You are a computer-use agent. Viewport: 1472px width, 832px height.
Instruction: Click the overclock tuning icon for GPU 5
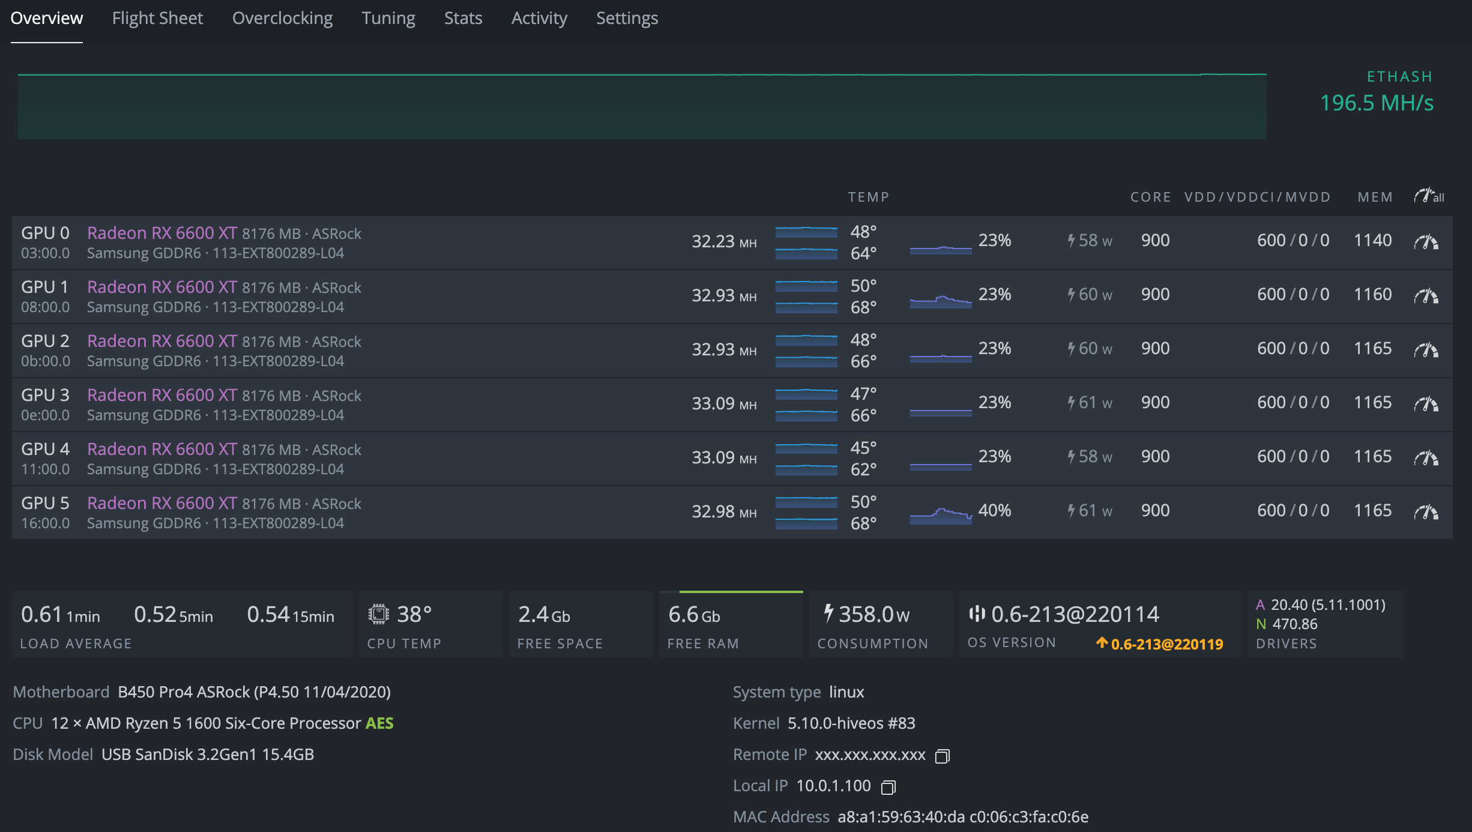click(1426, 512)
